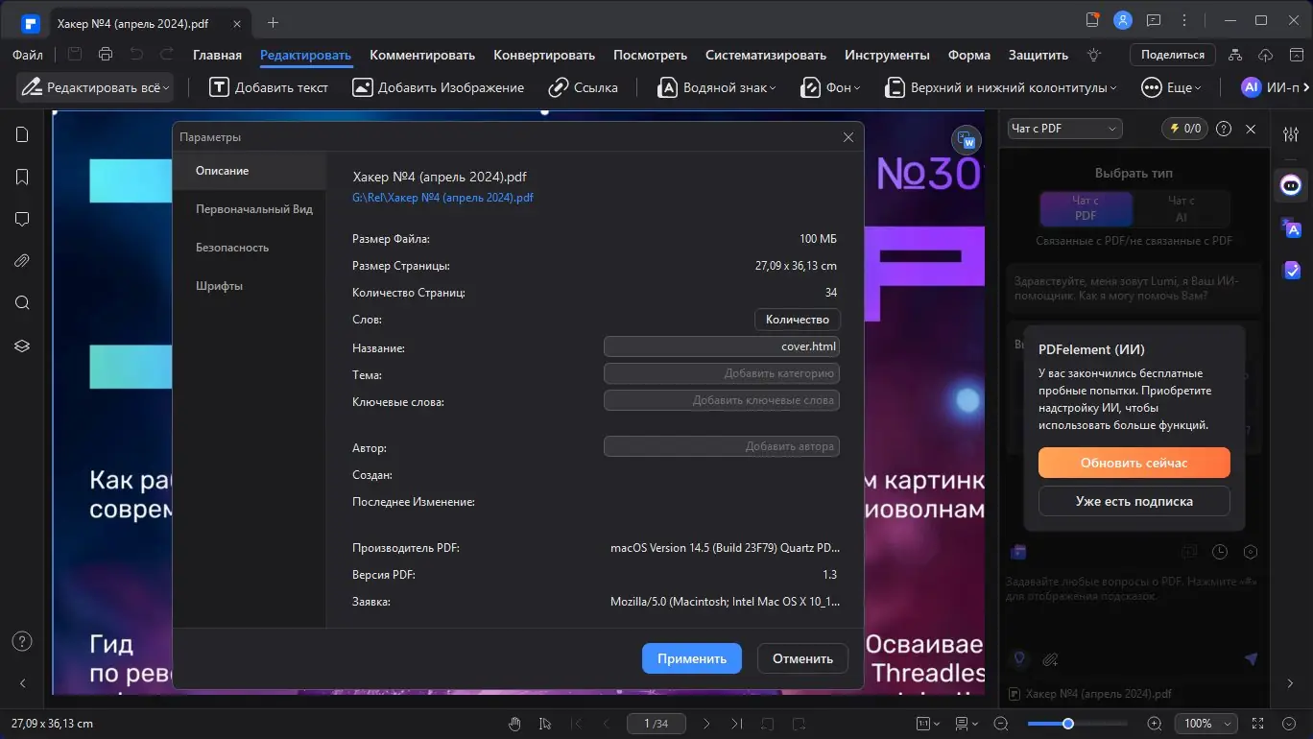
Task: Click the AI chat help question icon
Action: [1224, 129]
